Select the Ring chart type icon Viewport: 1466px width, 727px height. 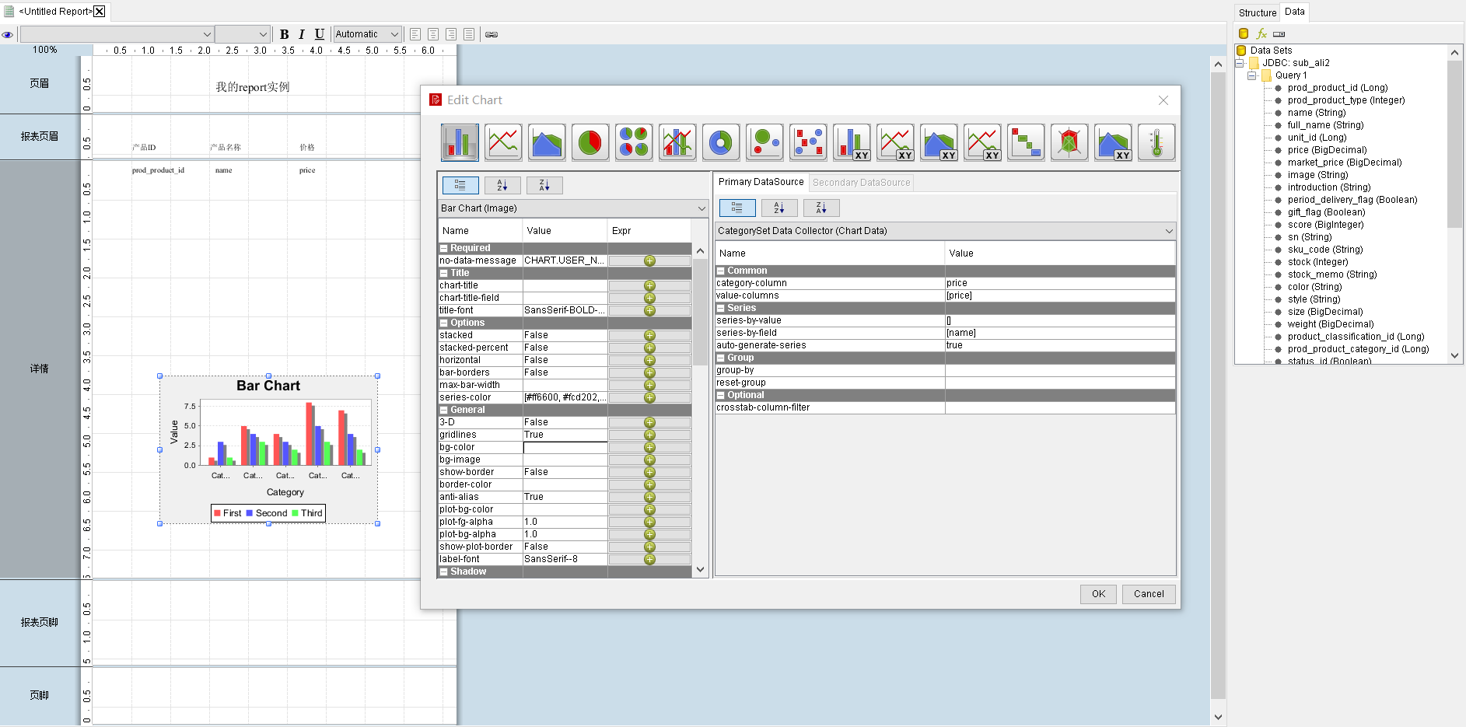721,142
